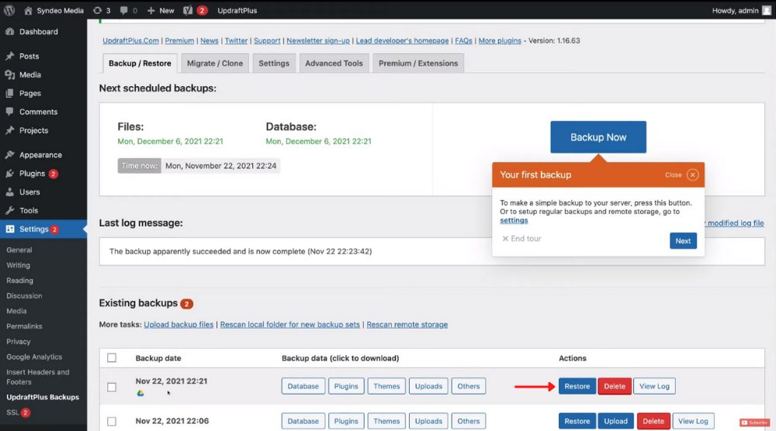Viewport: 776px width, 431px height.
Task: Delete the Nov 22 22:06 backup
Action: coord(653,421)
